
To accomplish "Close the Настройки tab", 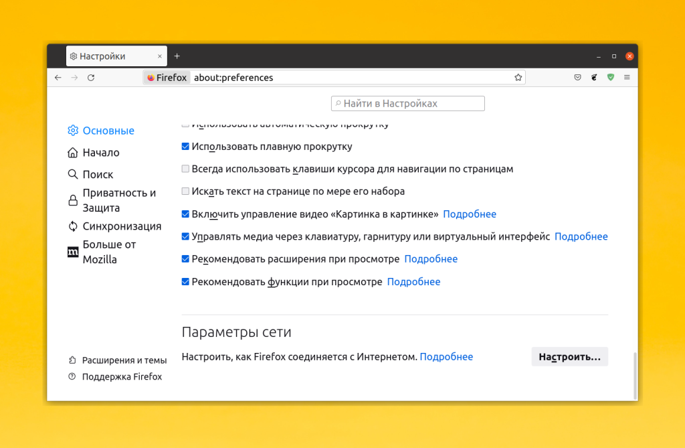I will tap(159, 56).
